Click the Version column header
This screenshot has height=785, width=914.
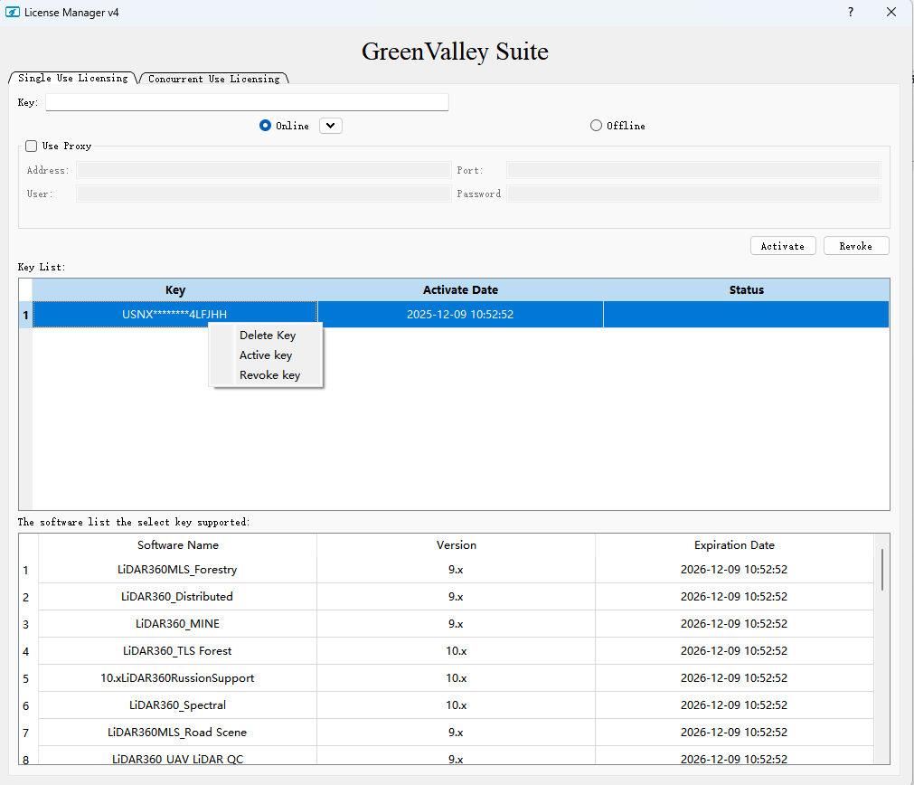[x=457, y=544]
